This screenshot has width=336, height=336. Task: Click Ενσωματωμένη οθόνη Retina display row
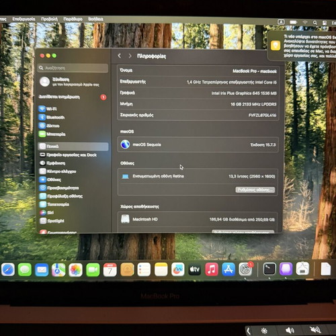(198, 176)
